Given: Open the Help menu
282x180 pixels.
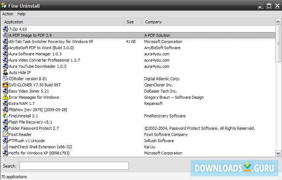Looking at the screenshot, I should 22,14.
